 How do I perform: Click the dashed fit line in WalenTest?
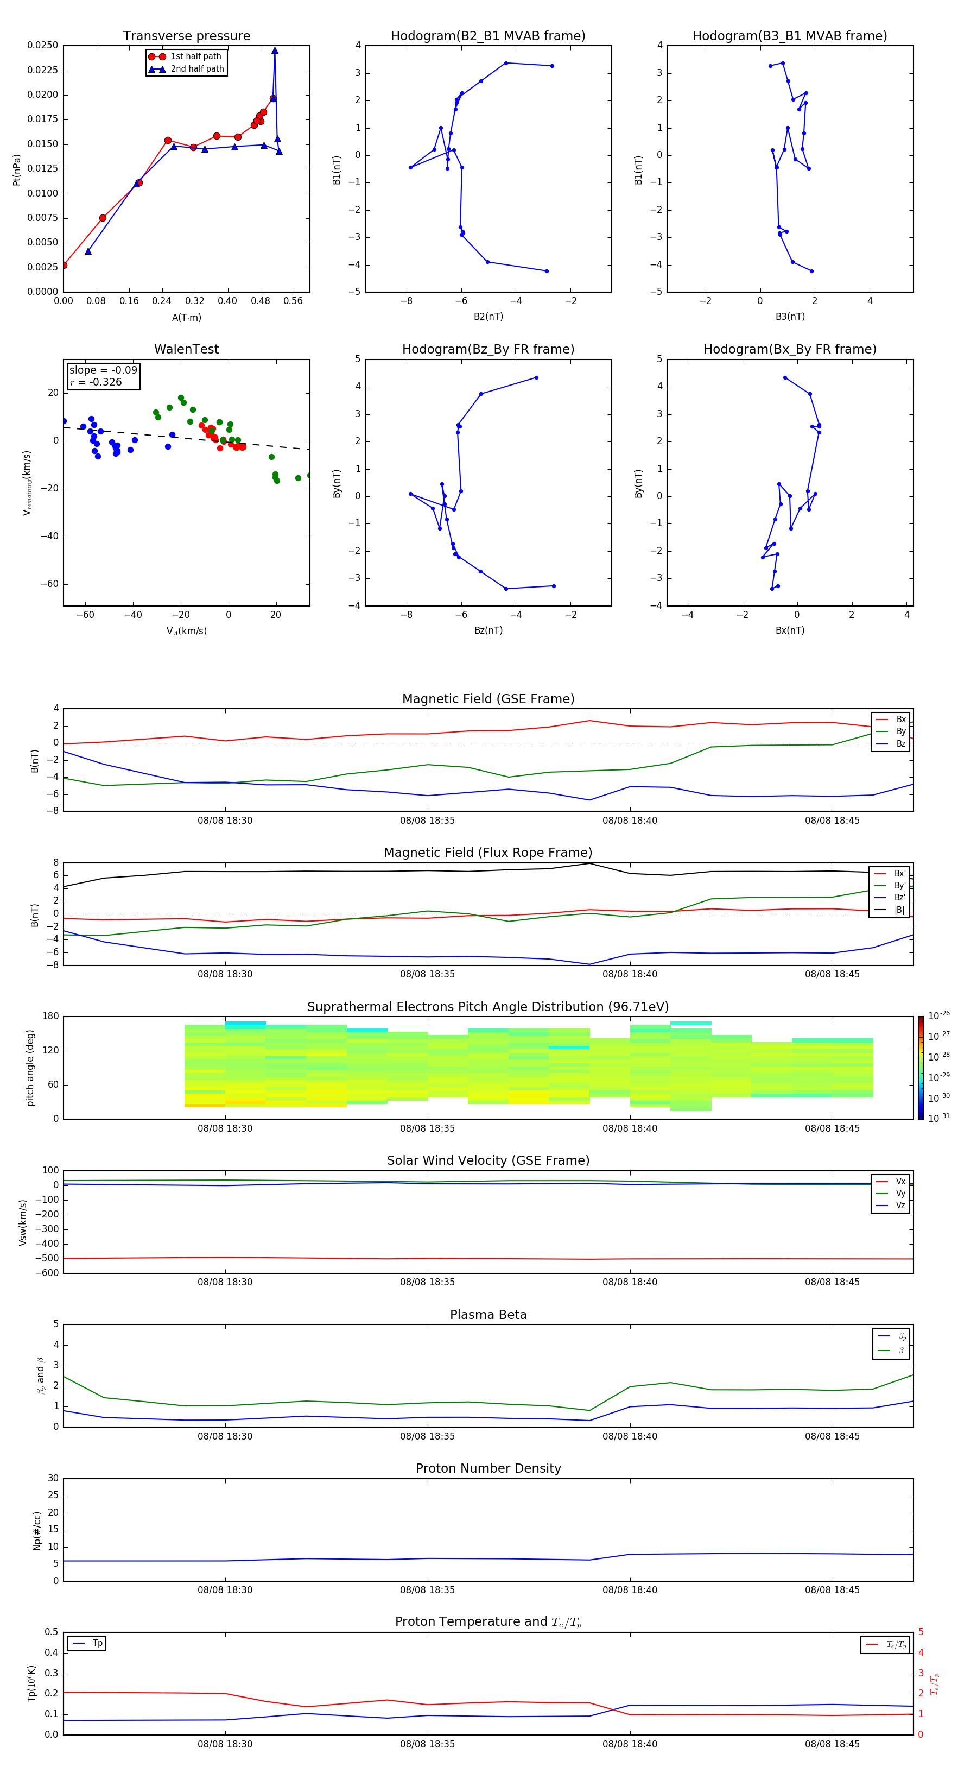click(186, 438)
